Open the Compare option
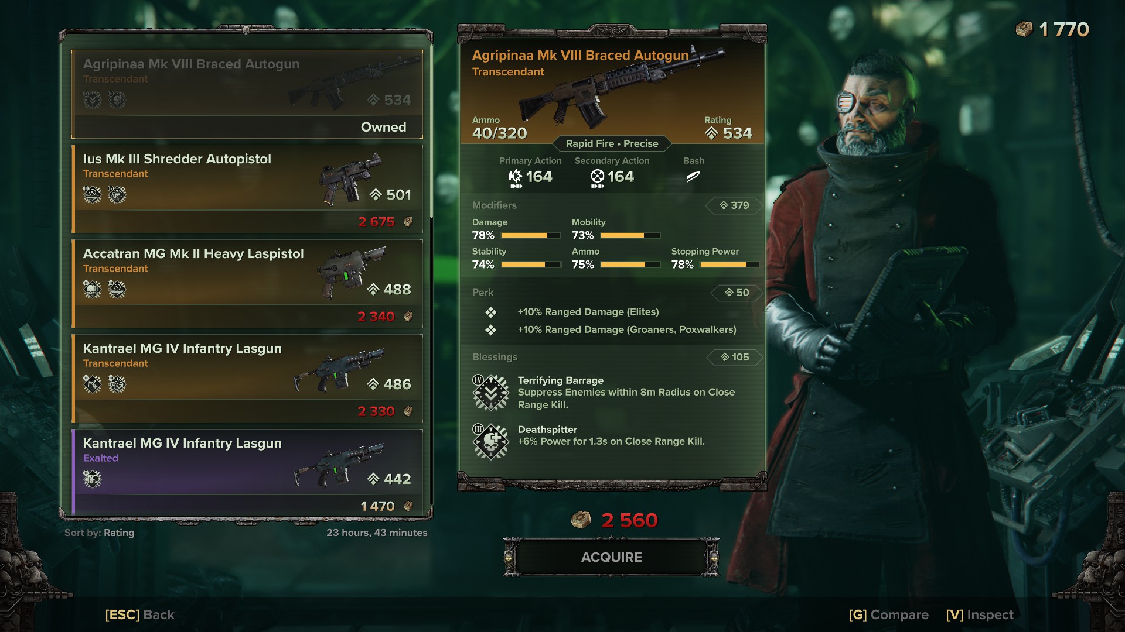 [888, 614]
